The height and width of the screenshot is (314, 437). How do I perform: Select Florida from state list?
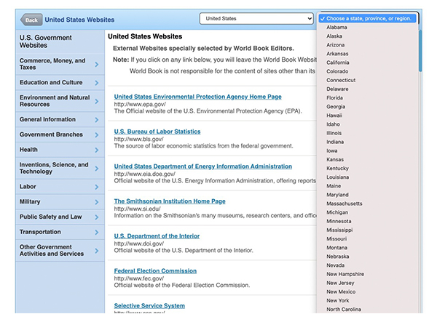[x=334, y=98]
